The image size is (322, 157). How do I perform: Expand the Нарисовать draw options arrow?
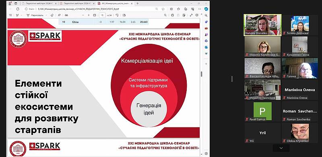(46, 15)
